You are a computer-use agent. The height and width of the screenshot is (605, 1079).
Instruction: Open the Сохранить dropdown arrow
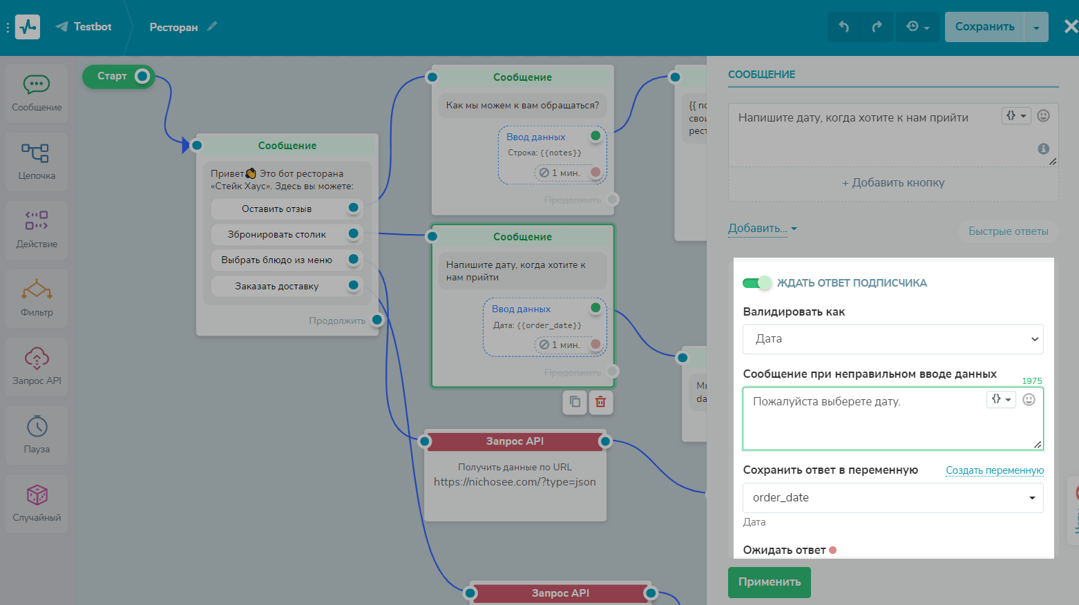coord(1036,28)
